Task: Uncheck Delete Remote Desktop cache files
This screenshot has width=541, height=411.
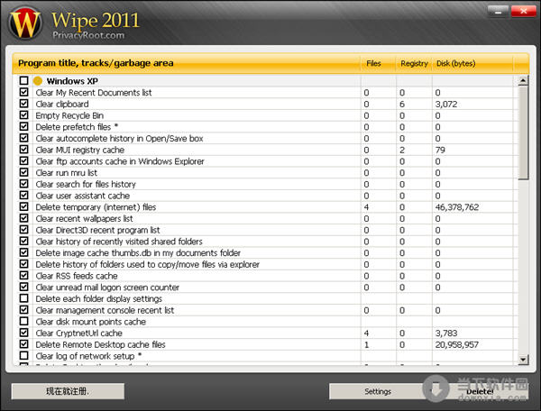Action: coord(23,344)
